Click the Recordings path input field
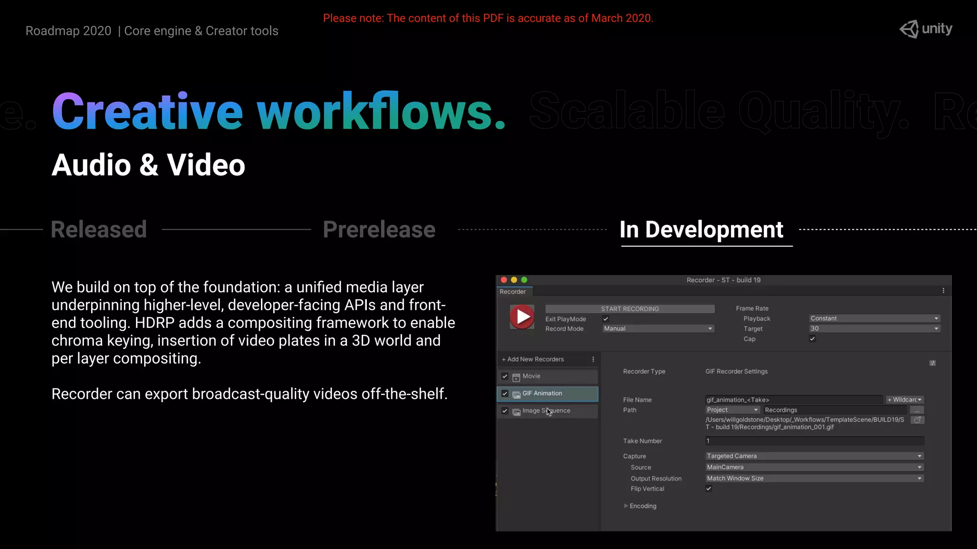Viewport: 977px width, 549px height. click(835, 410)
